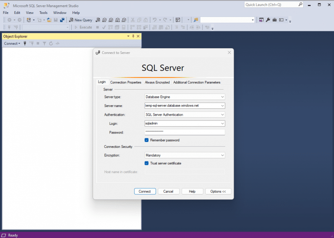The width and height of the screenshot is (334, 238).
Task: Switch to the Connection Properties tab
Action: [126, 83]
